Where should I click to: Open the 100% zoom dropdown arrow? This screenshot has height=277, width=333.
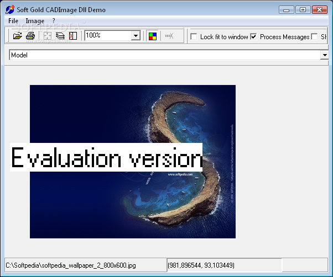click(x=136, y=35)
